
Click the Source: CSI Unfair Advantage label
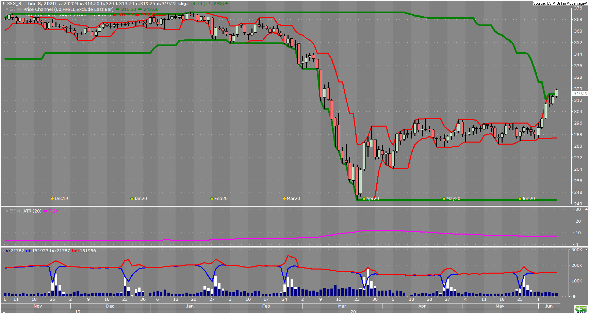[560, 3]
